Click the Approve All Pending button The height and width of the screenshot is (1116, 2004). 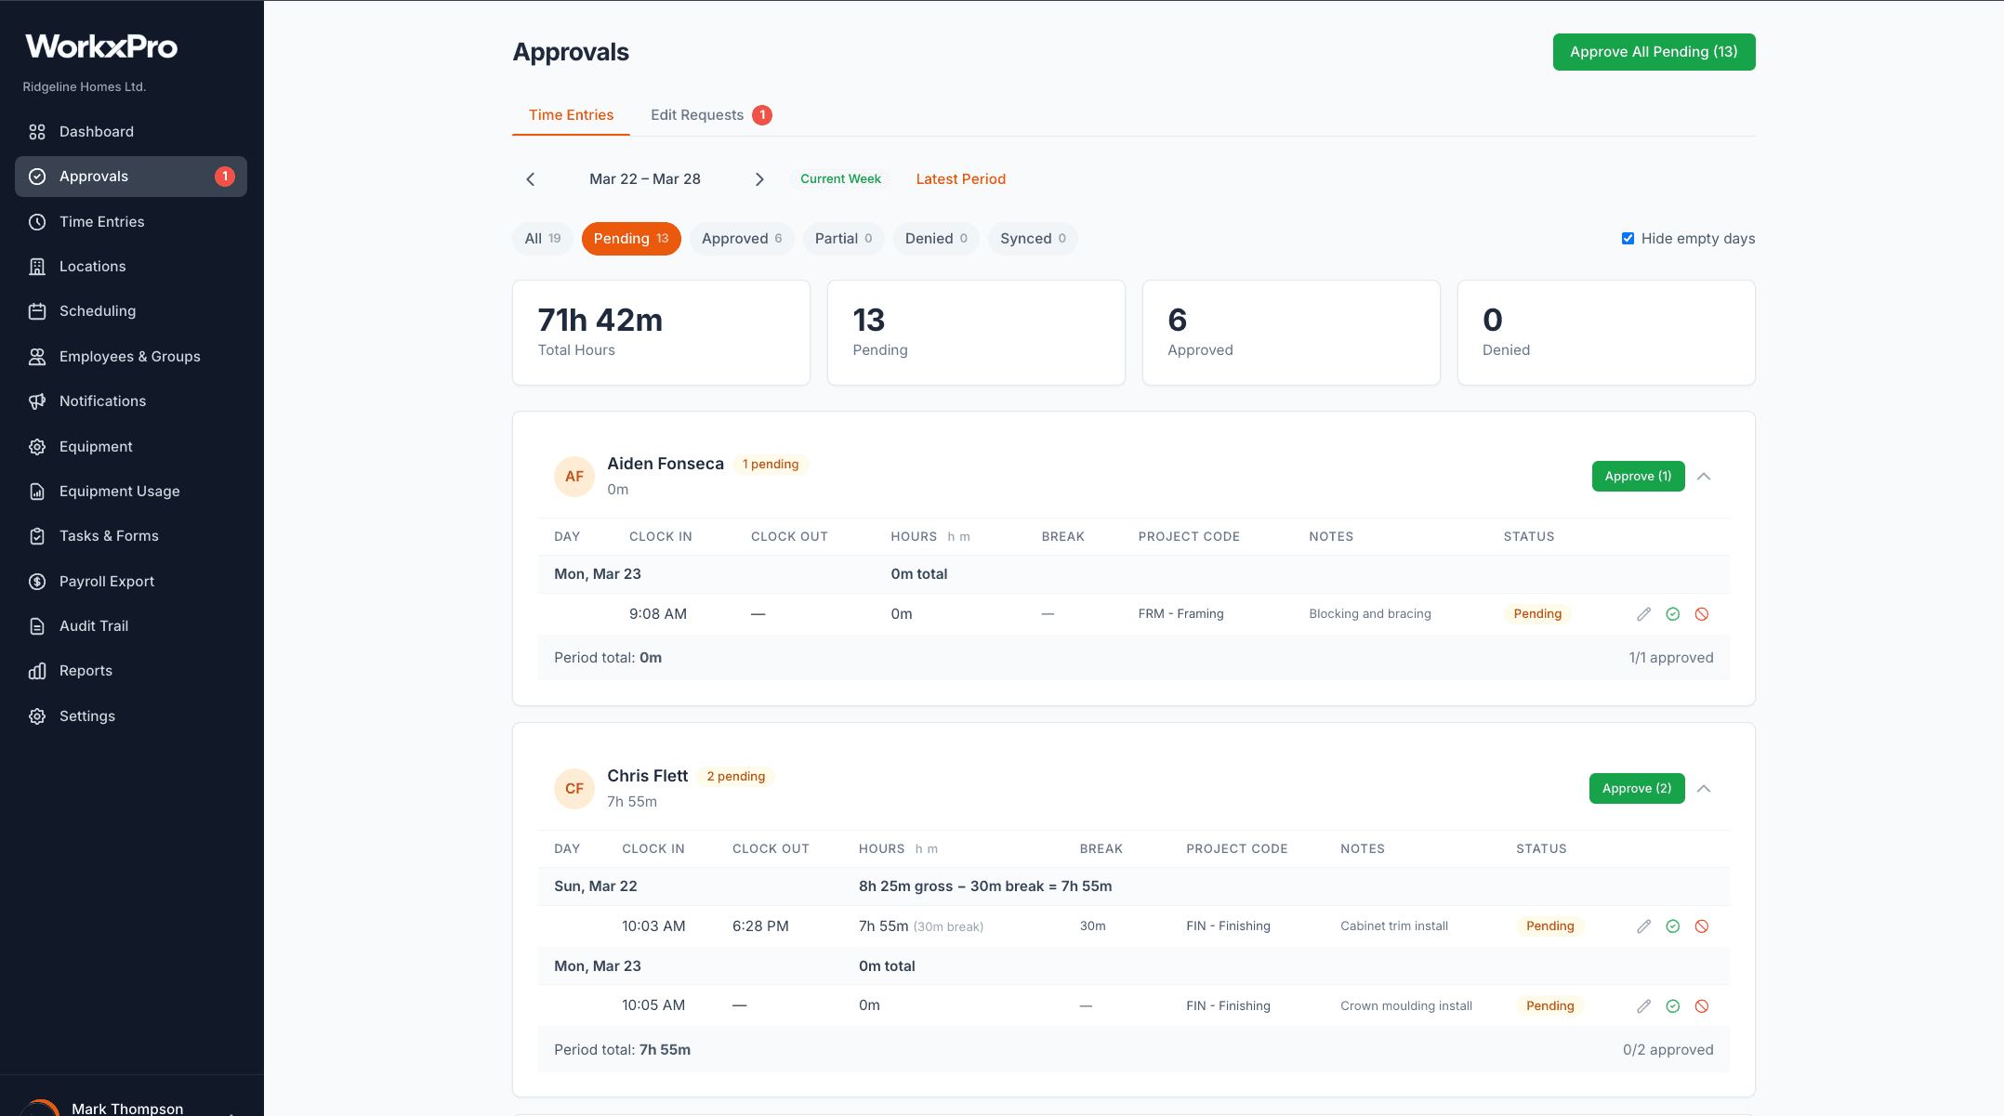pyautogui.click(x=1654, y=52)
